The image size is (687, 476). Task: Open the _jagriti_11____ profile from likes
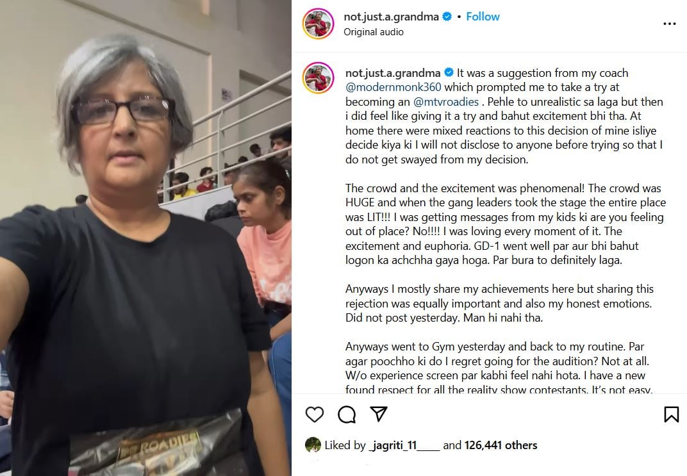[x=404, y=445]
